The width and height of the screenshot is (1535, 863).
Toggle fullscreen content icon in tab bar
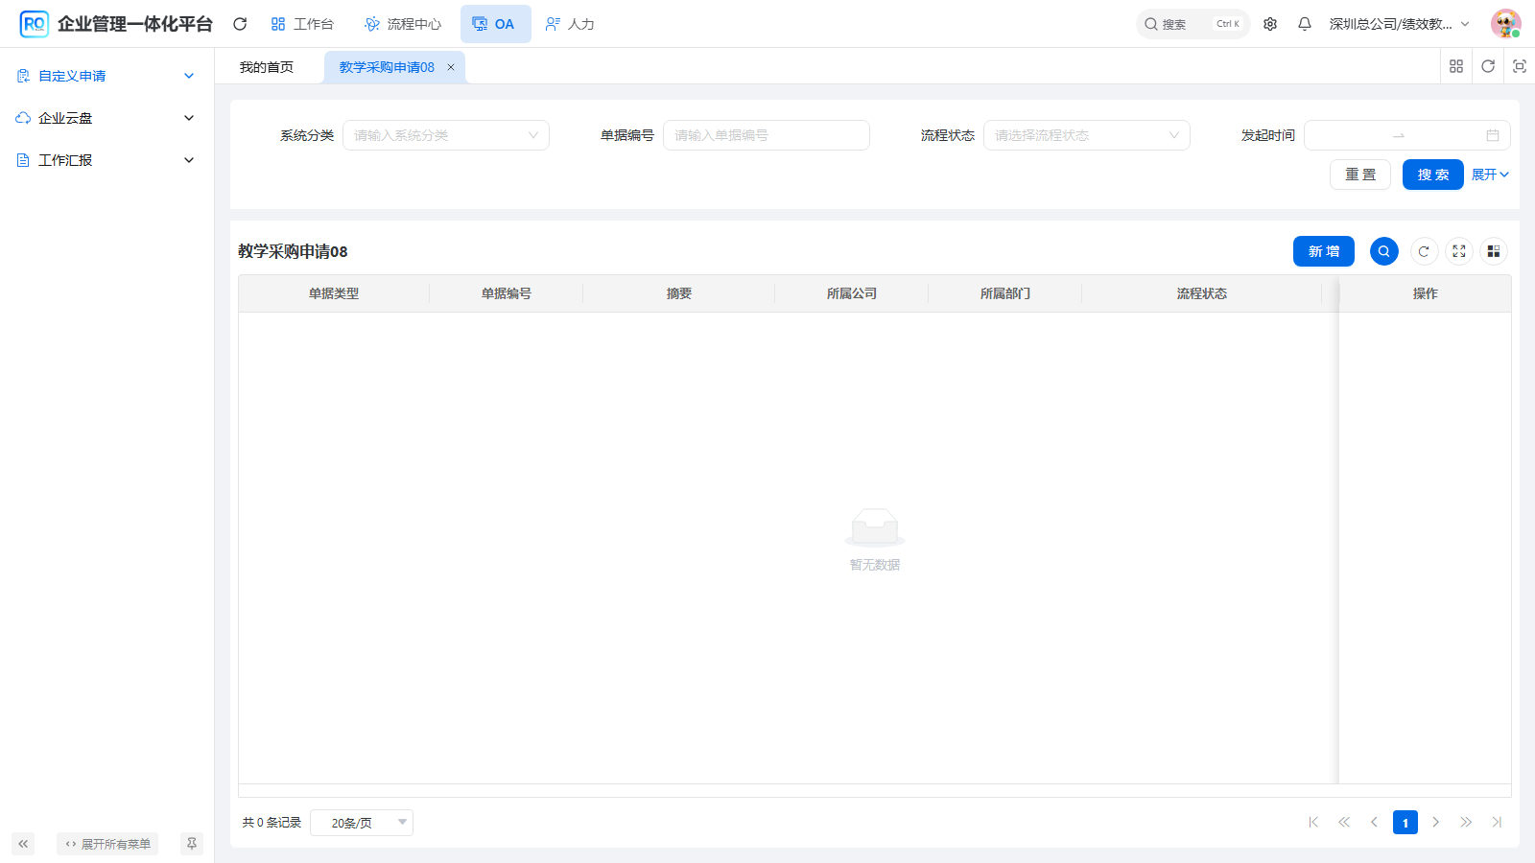click(x=1520, y=66)
